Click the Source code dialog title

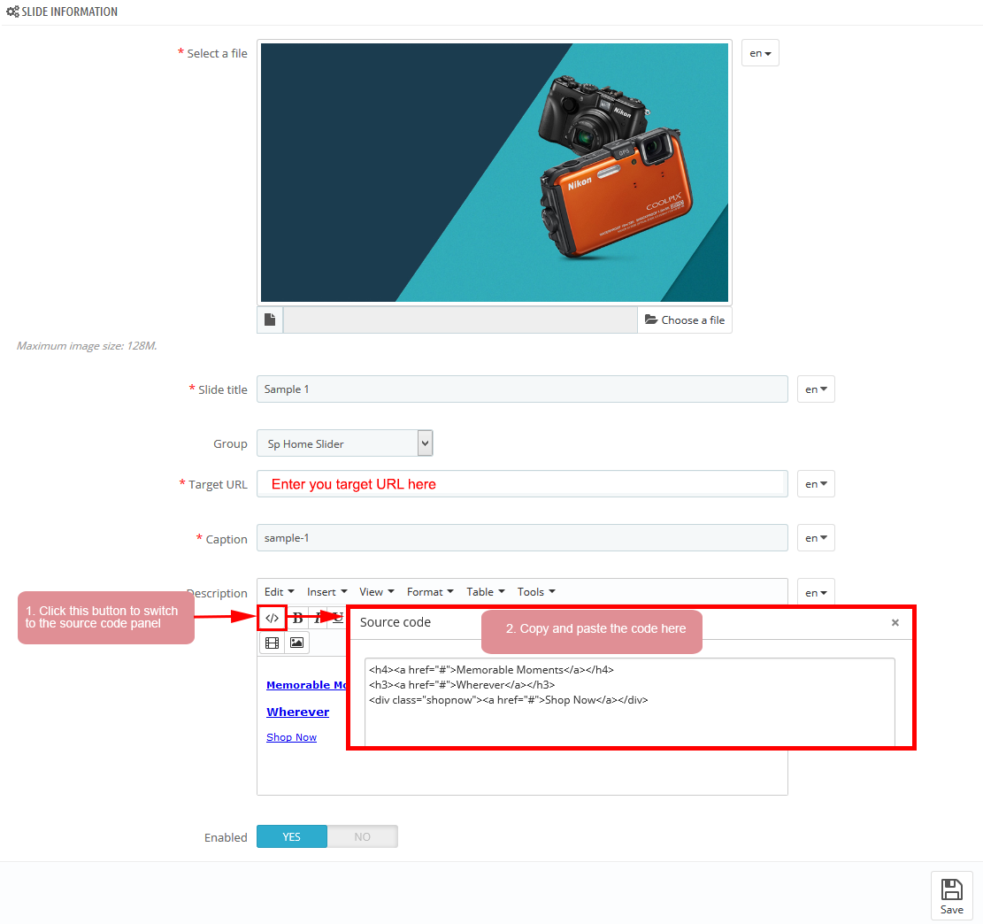pos(395,622)
